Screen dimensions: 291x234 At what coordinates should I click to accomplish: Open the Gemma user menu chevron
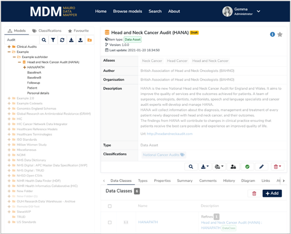pos(258,11)
